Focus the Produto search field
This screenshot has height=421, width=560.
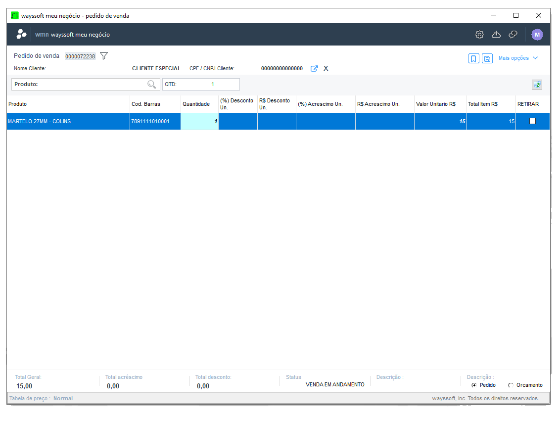pos(86,84)
